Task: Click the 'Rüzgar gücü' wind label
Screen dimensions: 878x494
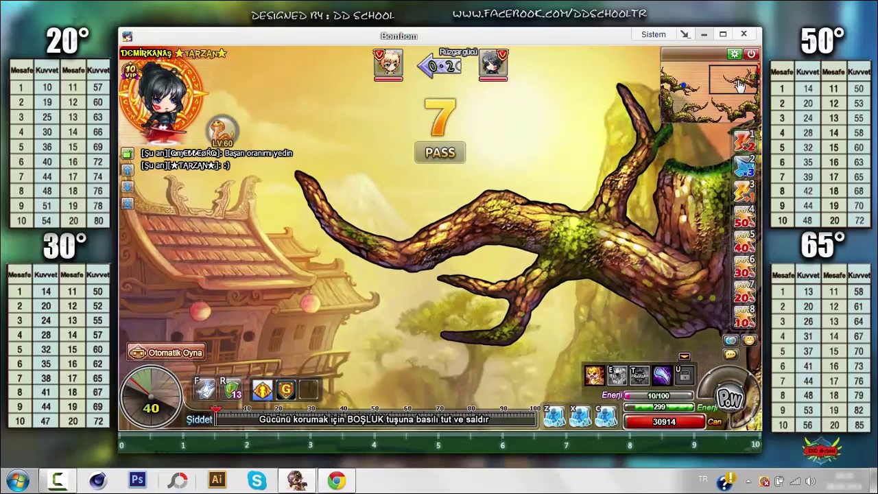Action: (x=458, y=52)
